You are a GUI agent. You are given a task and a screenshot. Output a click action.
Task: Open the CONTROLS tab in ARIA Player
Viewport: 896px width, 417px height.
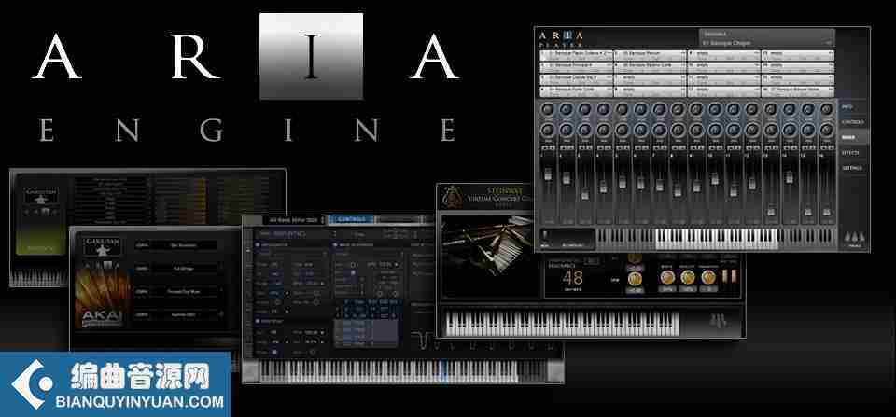click(854, 122)
